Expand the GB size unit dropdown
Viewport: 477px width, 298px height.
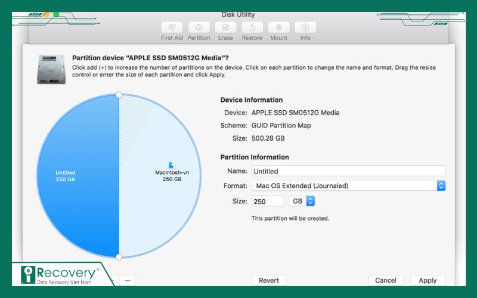point(302,201)
